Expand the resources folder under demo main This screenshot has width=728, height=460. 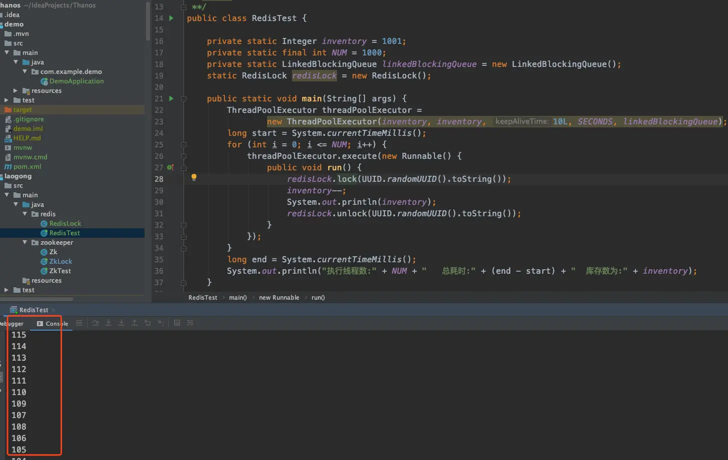(x=15, y=90)
